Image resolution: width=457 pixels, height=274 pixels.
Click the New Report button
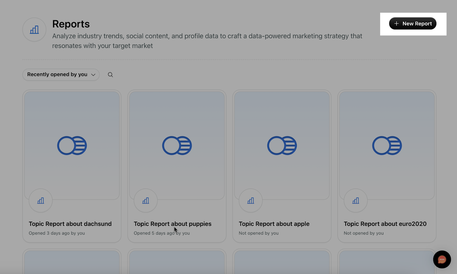412,23
